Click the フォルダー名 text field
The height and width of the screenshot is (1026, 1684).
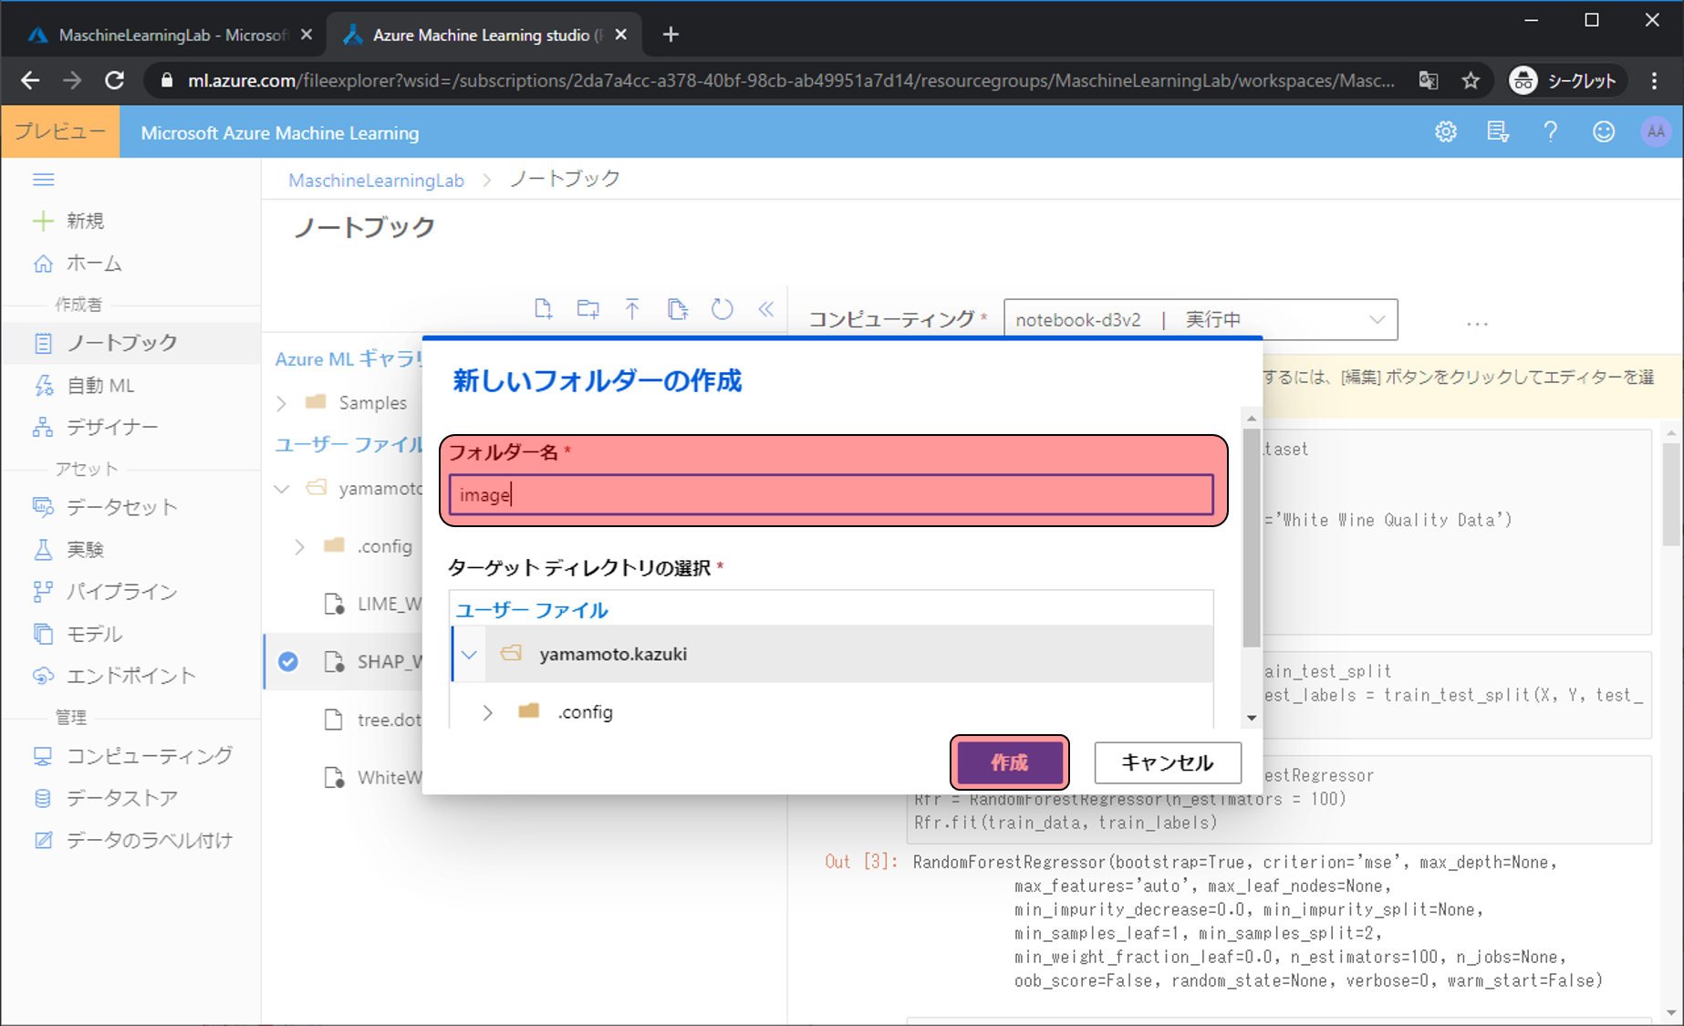tap(830, 495)
